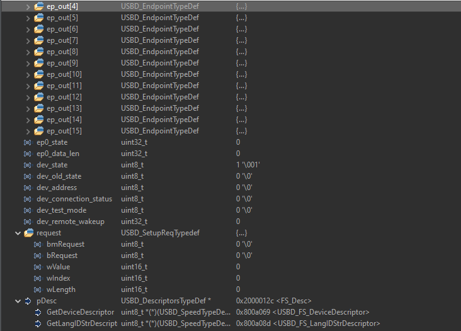Click the request struct folder icon

click(29, 233)
